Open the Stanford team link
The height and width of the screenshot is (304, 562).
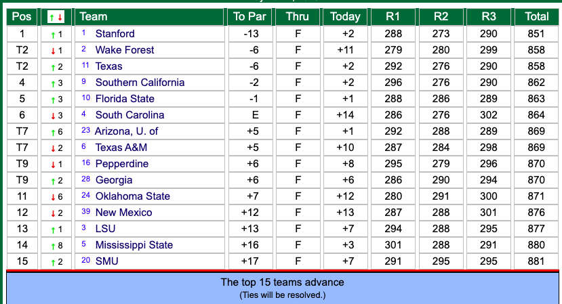coord(115,34)
